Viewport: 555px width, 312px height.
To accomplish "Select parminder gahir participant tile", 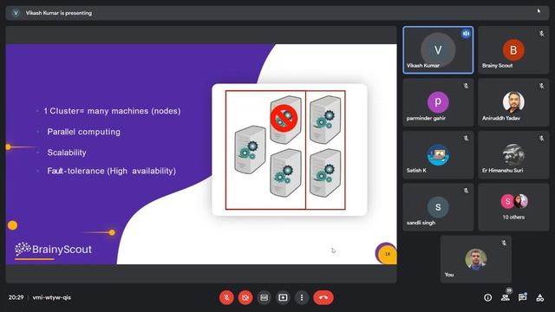I will (x=438, y=102).
